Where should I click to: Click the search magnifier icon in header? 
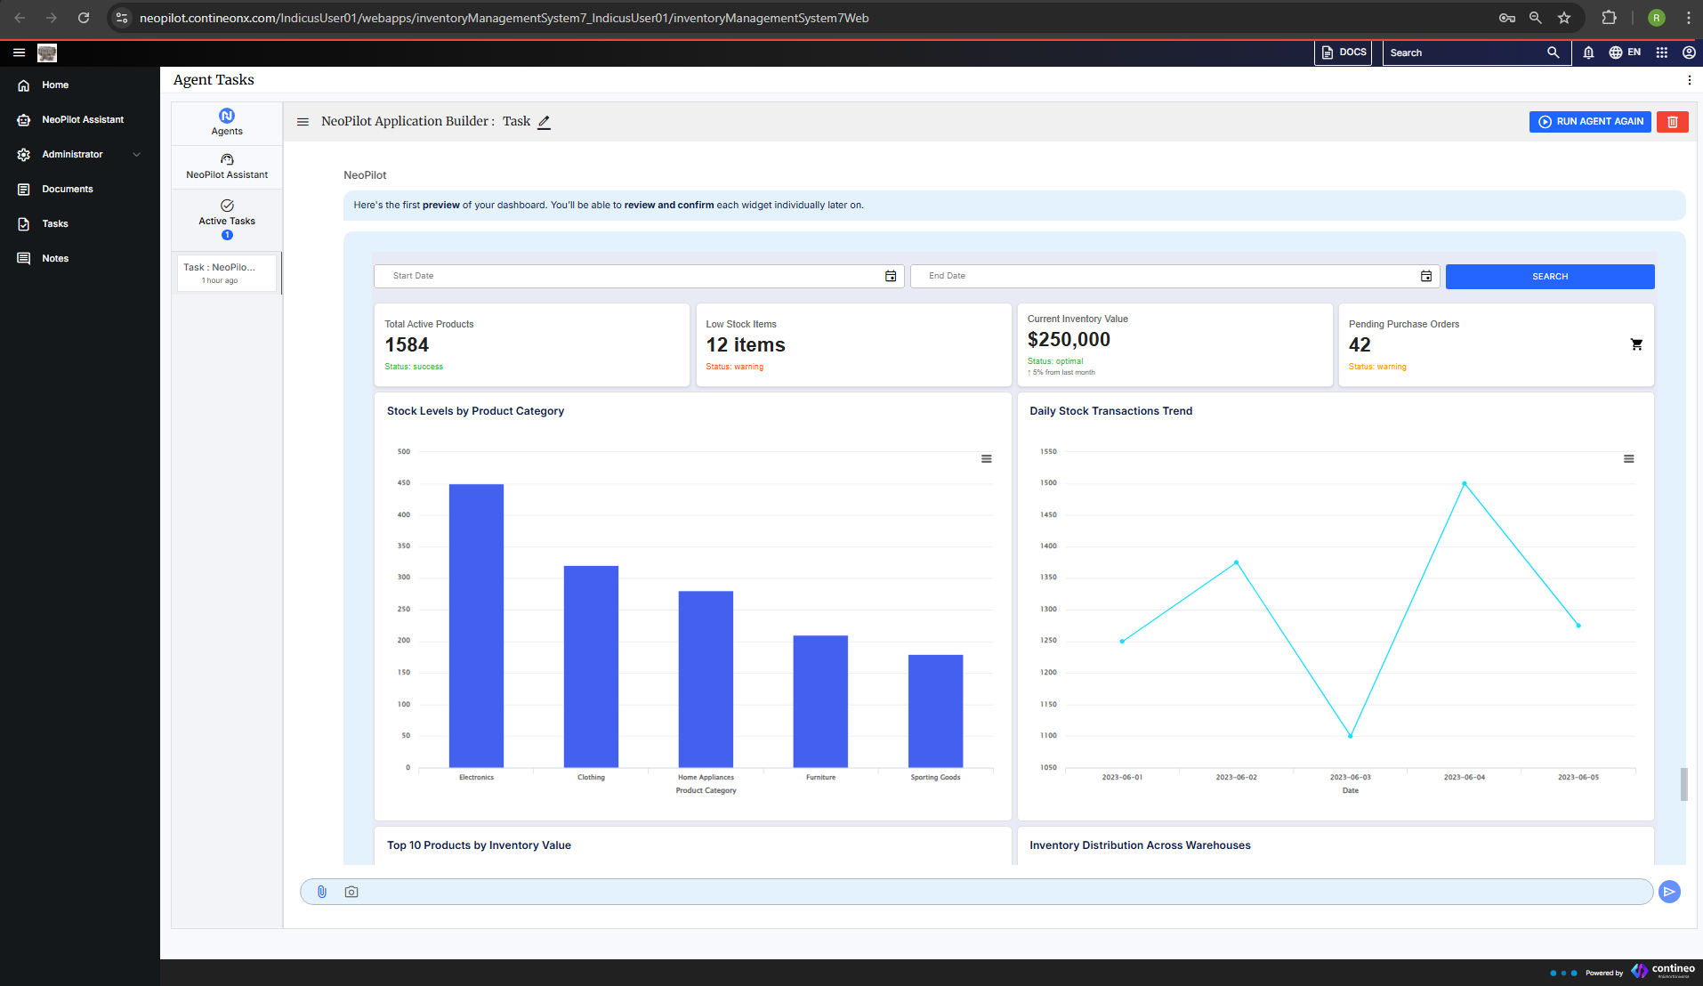pyautogui.click(x=1554, y=53)
